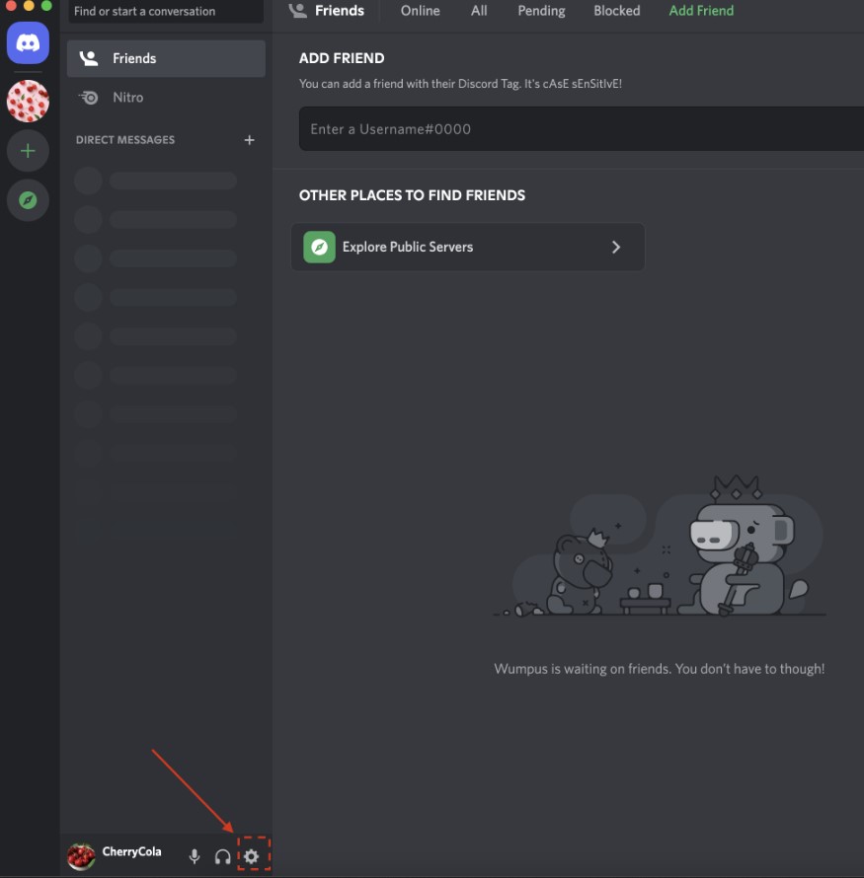This screenshot has width=864, height=878.
Task: Open the CherryCola server from the server list
Action: pyautogui.click(x=27, y=101)
